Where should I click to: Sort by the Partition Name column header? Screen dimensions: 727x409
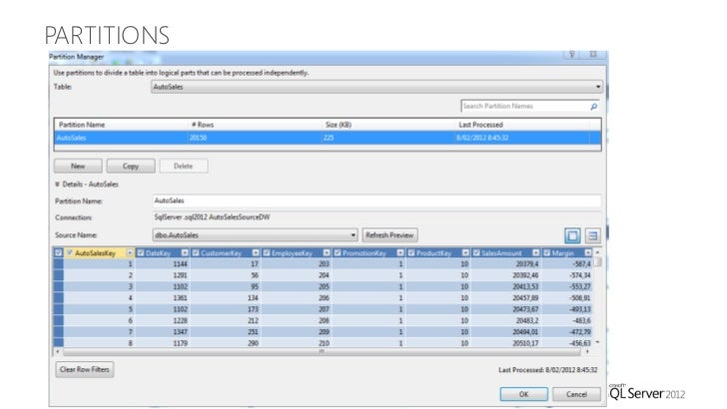tap(82, 124)
